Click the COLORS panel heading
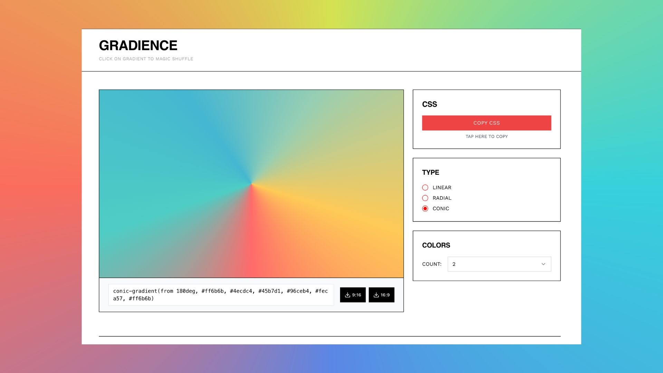 pos(436,245)
